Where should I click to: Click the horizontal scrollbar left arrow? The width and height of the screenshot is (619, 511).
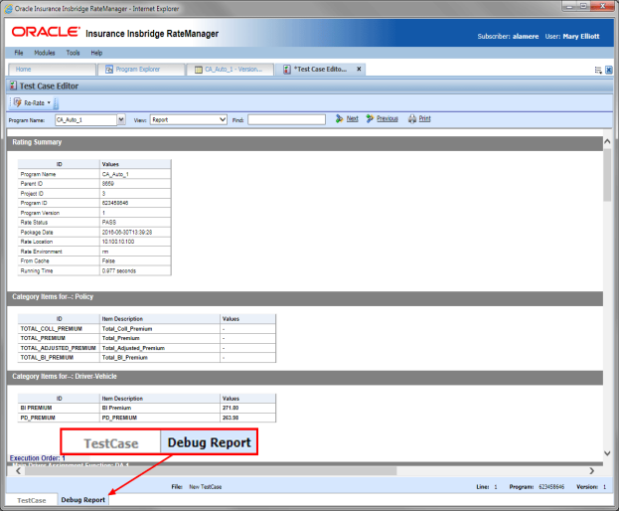[18, 470]
